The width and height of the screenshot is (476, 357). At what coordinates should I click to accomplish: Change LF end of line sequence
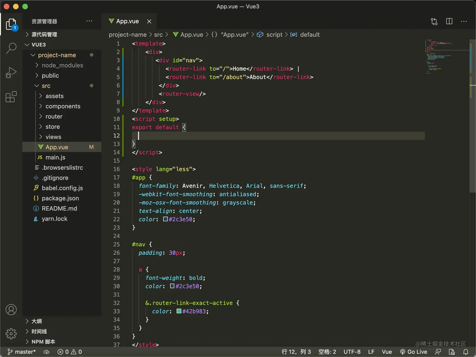[371, 352]
